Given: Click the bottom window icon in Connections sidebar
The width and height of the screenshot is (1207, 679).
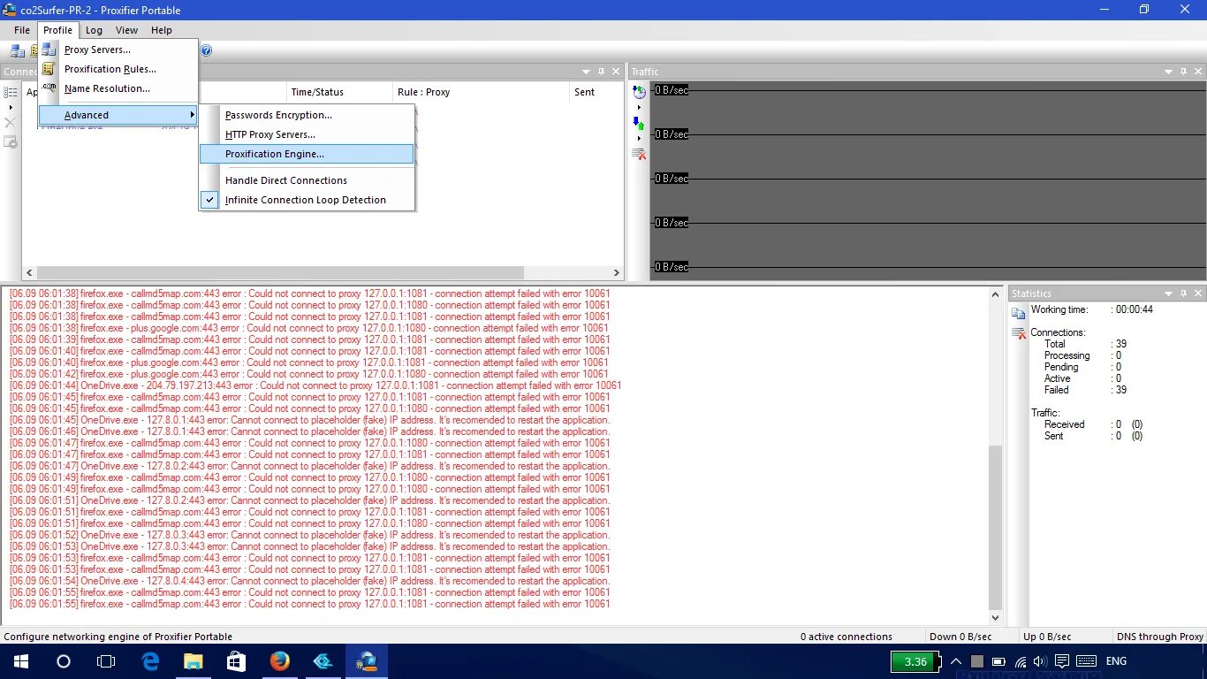Looking at the screenshot, I should [x=11, y=141].
